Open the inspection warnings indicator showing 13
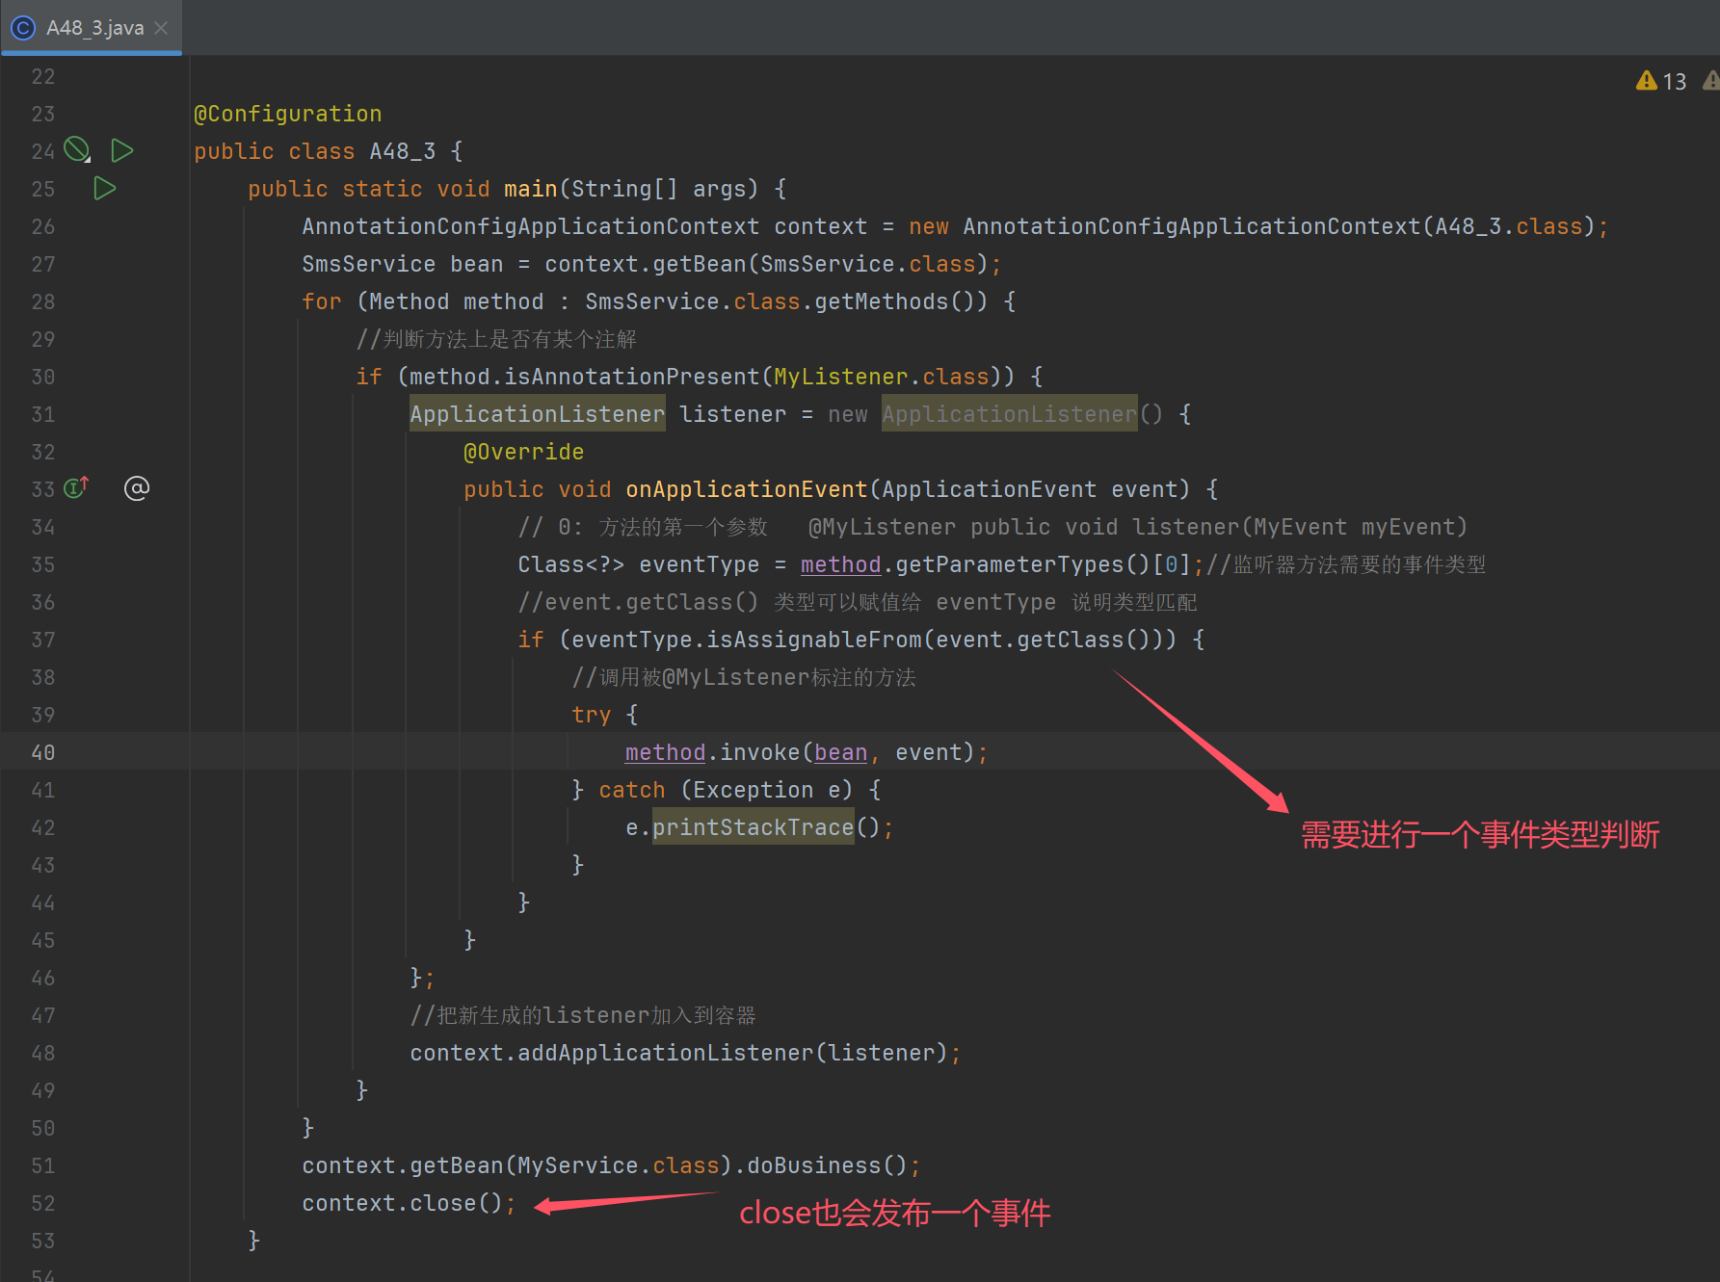 tap(1661, 82)
